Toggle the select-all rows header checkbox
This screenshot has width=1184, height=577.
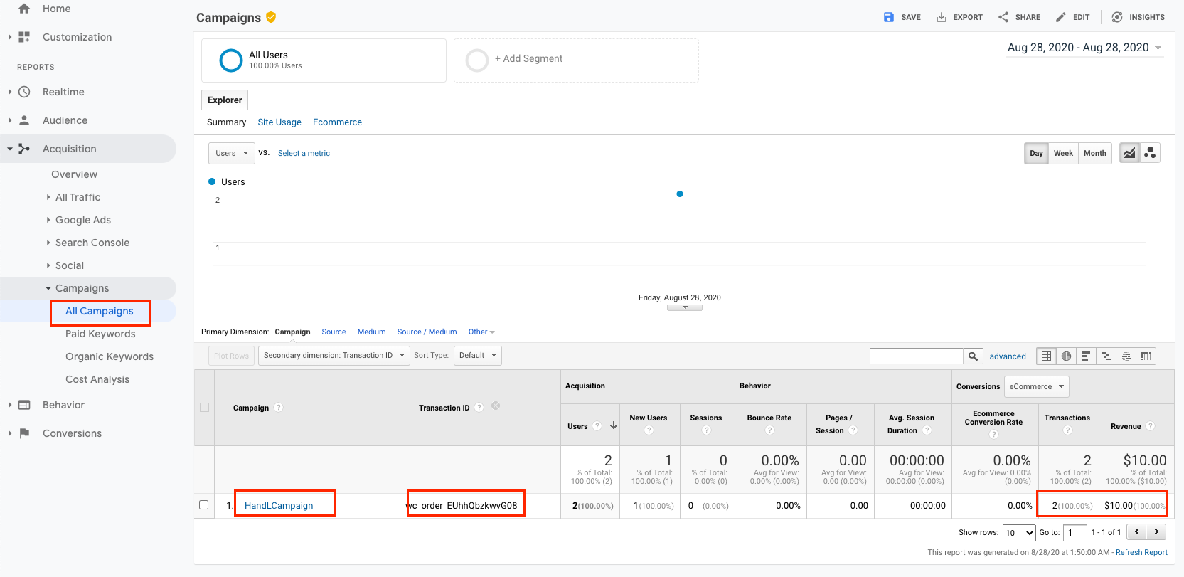(x=205, y=408)
